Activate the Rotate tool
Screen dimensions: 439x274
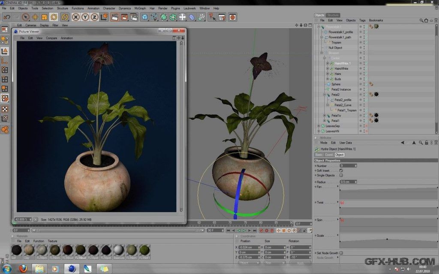(54, 17)
